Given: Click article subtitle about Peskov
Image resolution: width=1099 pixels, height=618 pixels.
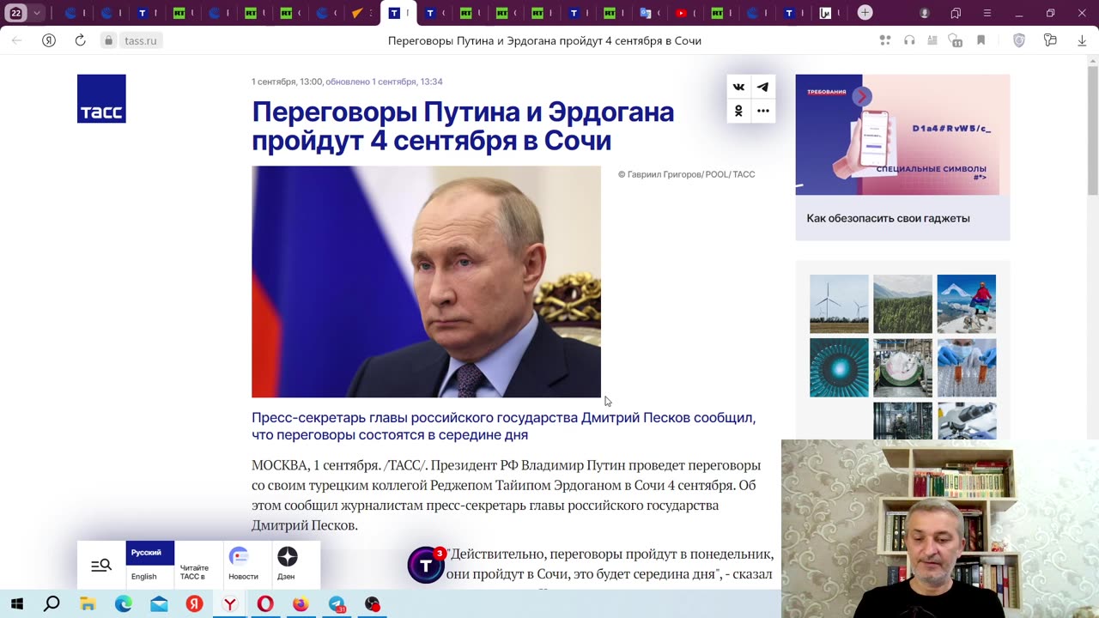Looking at the screenshot, I should point(503,426).
